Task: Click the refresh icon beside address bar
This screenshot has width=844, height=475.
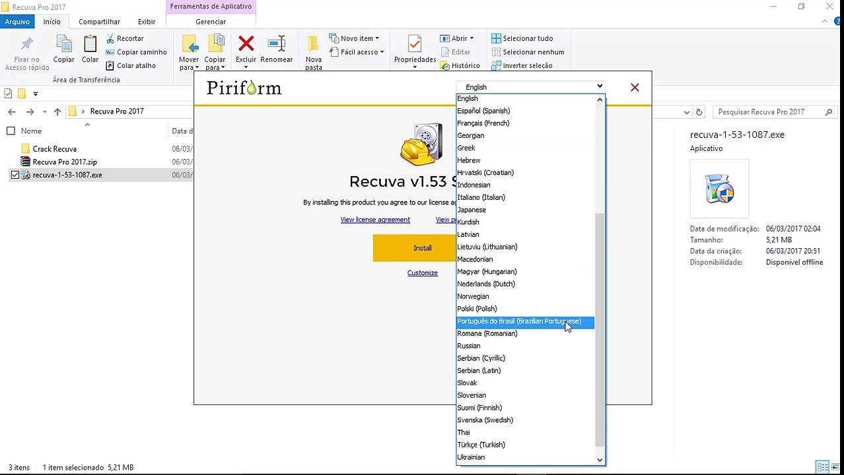Action: point(699,112)
